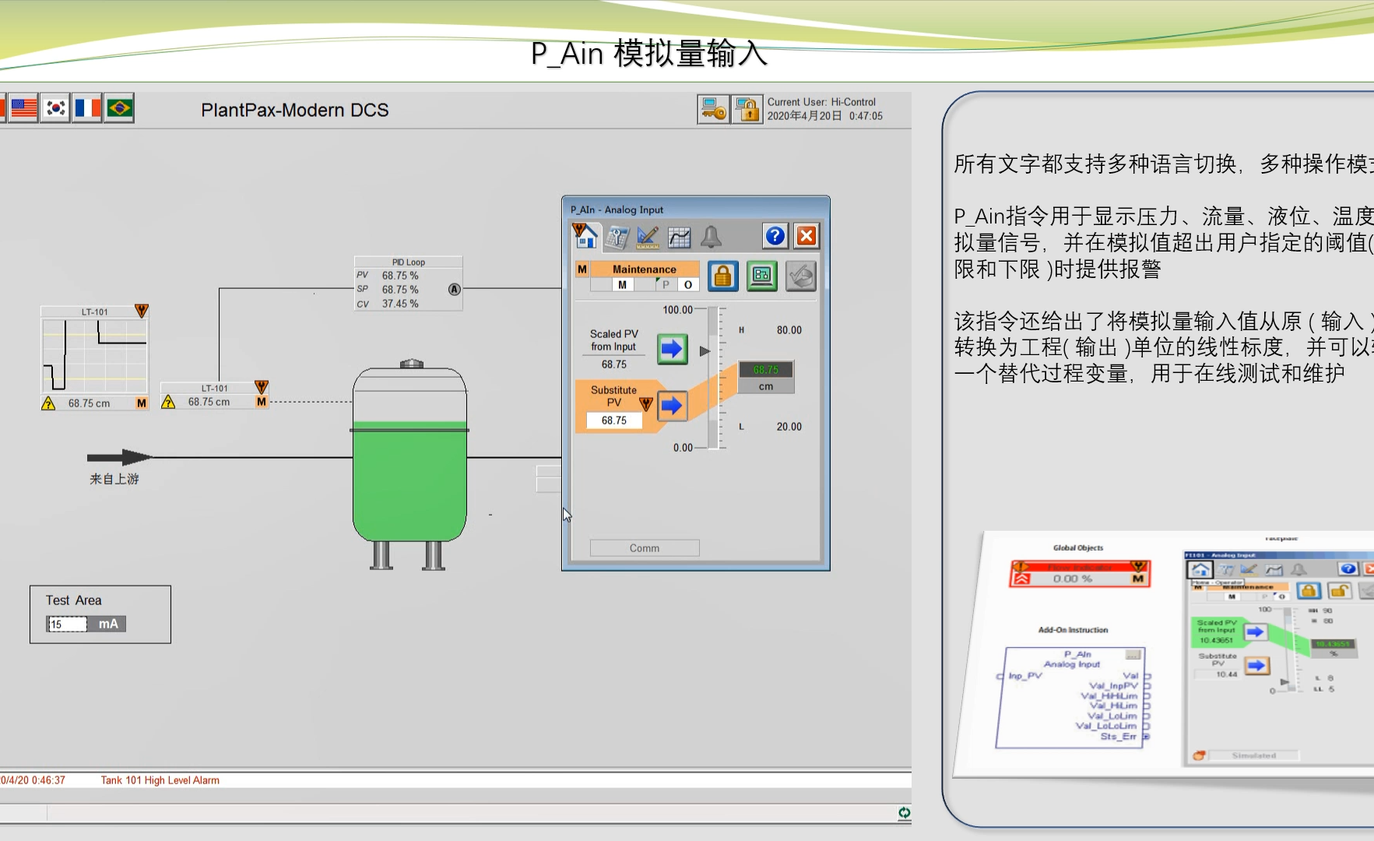
Task: Select Substitute PV arrow button
Action: click(x=673, y=406)
